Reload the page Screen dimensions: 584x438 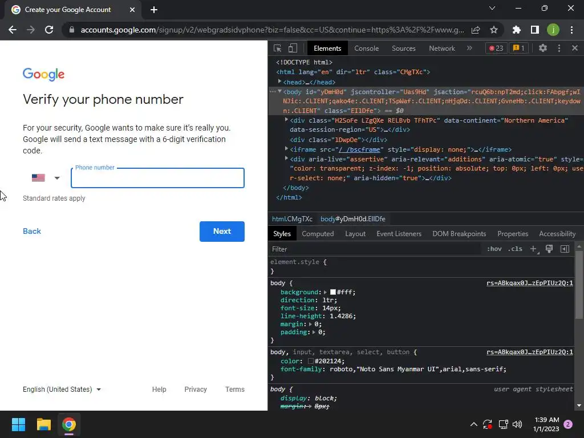point(49,30)
